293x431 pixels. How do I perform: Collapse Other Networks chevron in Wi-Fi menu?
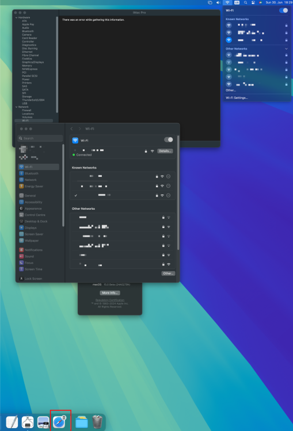click(287, 49)
